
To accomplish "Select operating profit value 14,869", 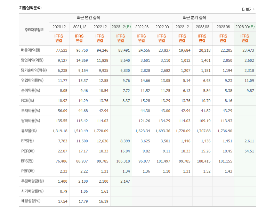I will (82, 60).
